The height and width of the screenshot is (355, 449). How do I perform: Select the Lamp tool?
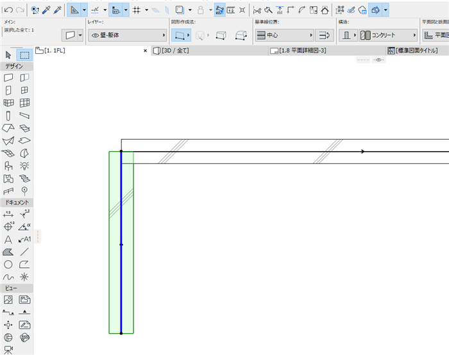[x=24, y=166]
